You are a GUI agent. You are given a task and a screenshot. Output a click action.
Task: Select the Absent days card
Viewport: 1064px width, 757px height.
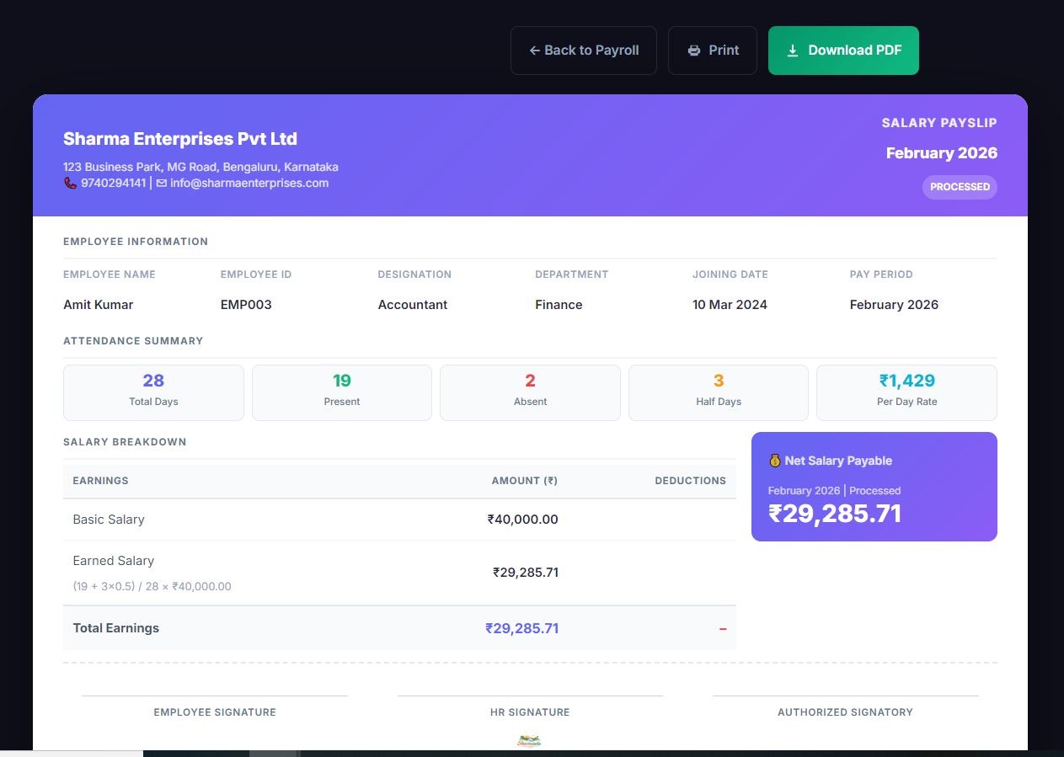coord(530,392)
